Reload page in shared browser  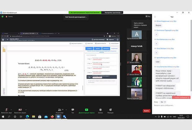coord(7,36)
